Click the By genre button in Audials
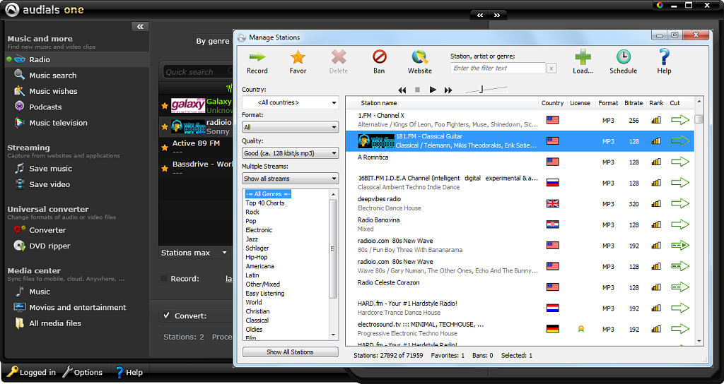 click(212, 41)
